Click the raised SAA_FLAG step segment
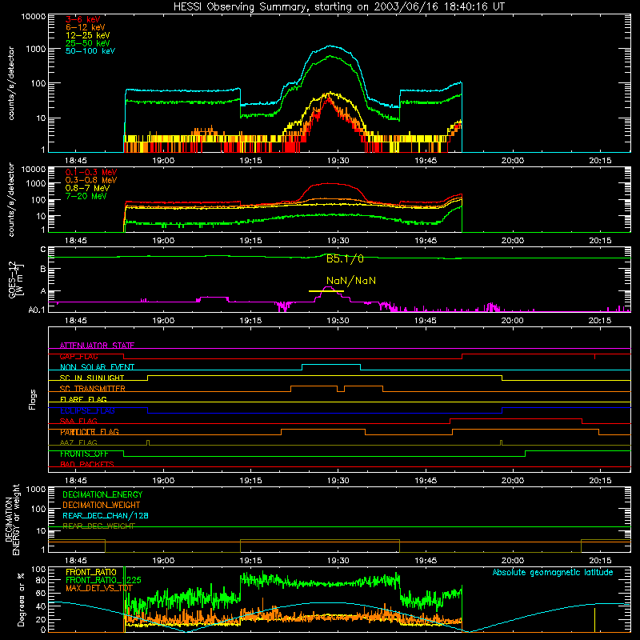The width and height of the screenshot is (640, 640). [516, 418]
